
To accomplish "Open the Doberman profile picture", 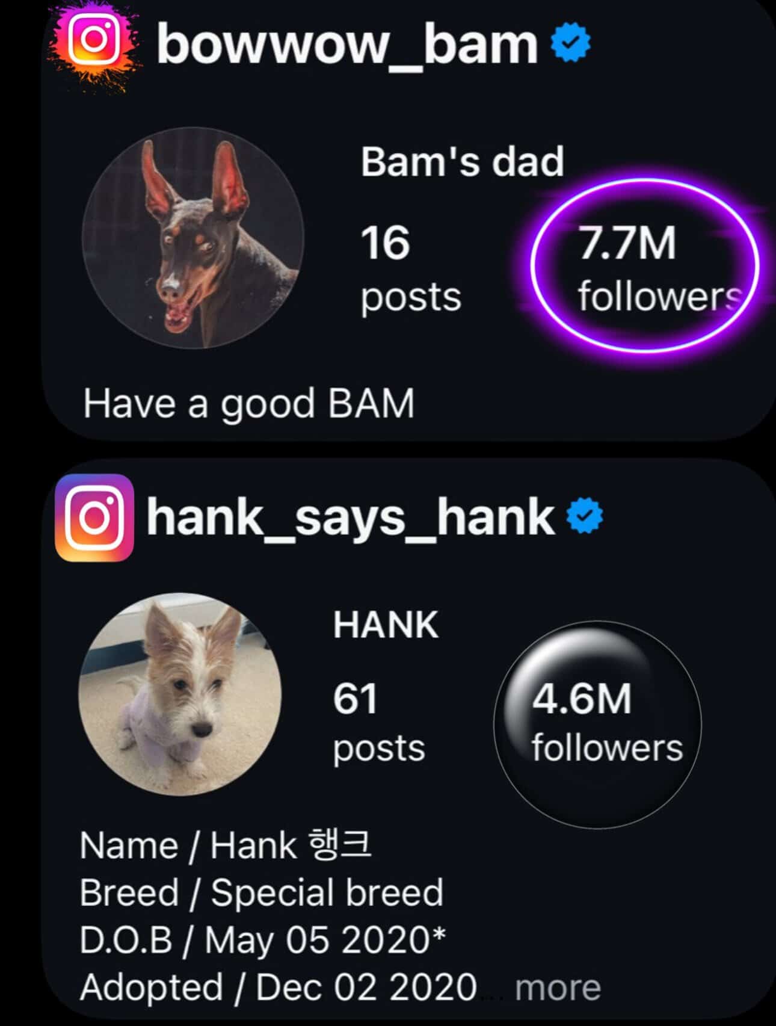I will click(193, 238).
